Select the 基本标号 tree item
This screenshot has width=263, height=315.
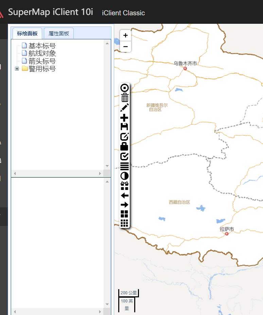point(42,46)
